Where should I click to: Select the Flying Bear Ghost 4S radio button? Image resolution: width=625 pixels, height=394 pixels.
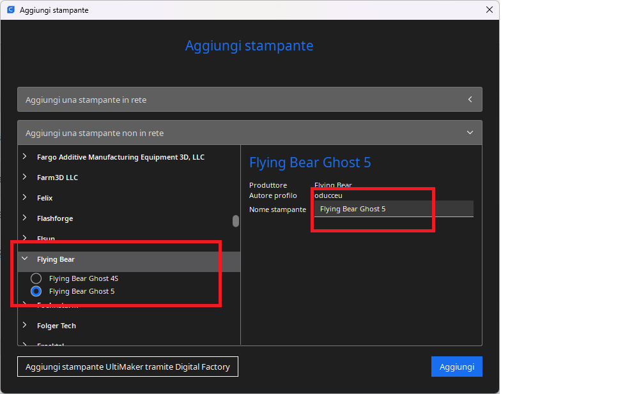[x=36, y=278]
